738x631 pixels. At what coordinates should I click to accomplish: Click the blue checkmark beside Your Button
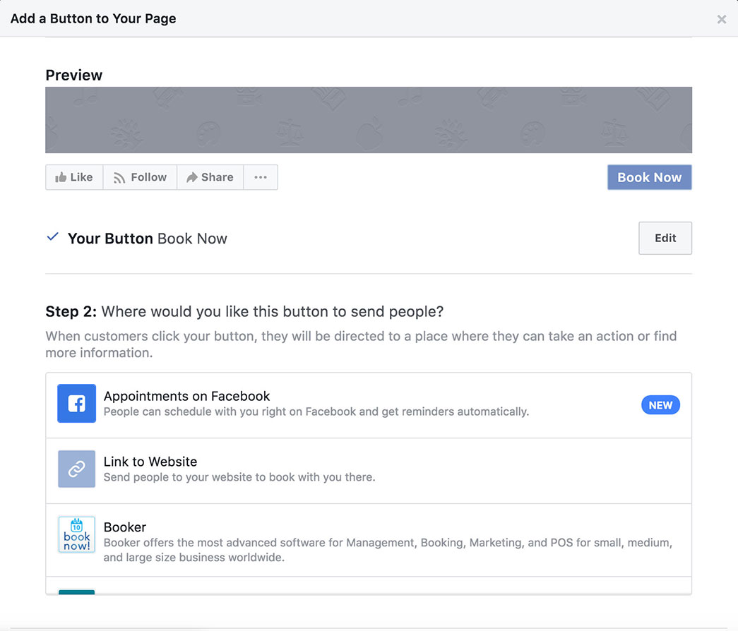[52, 237]
